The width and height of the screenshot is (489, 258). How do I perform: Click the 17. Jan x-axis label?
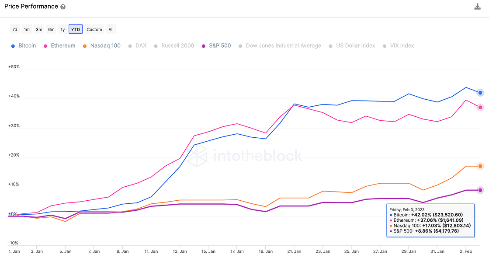click(x=237, y=251)
